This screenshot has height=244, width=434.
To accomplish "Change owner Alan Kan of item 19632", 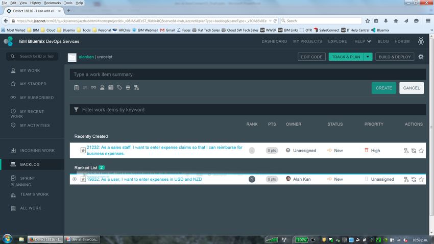I will click(x=298, y=179).
